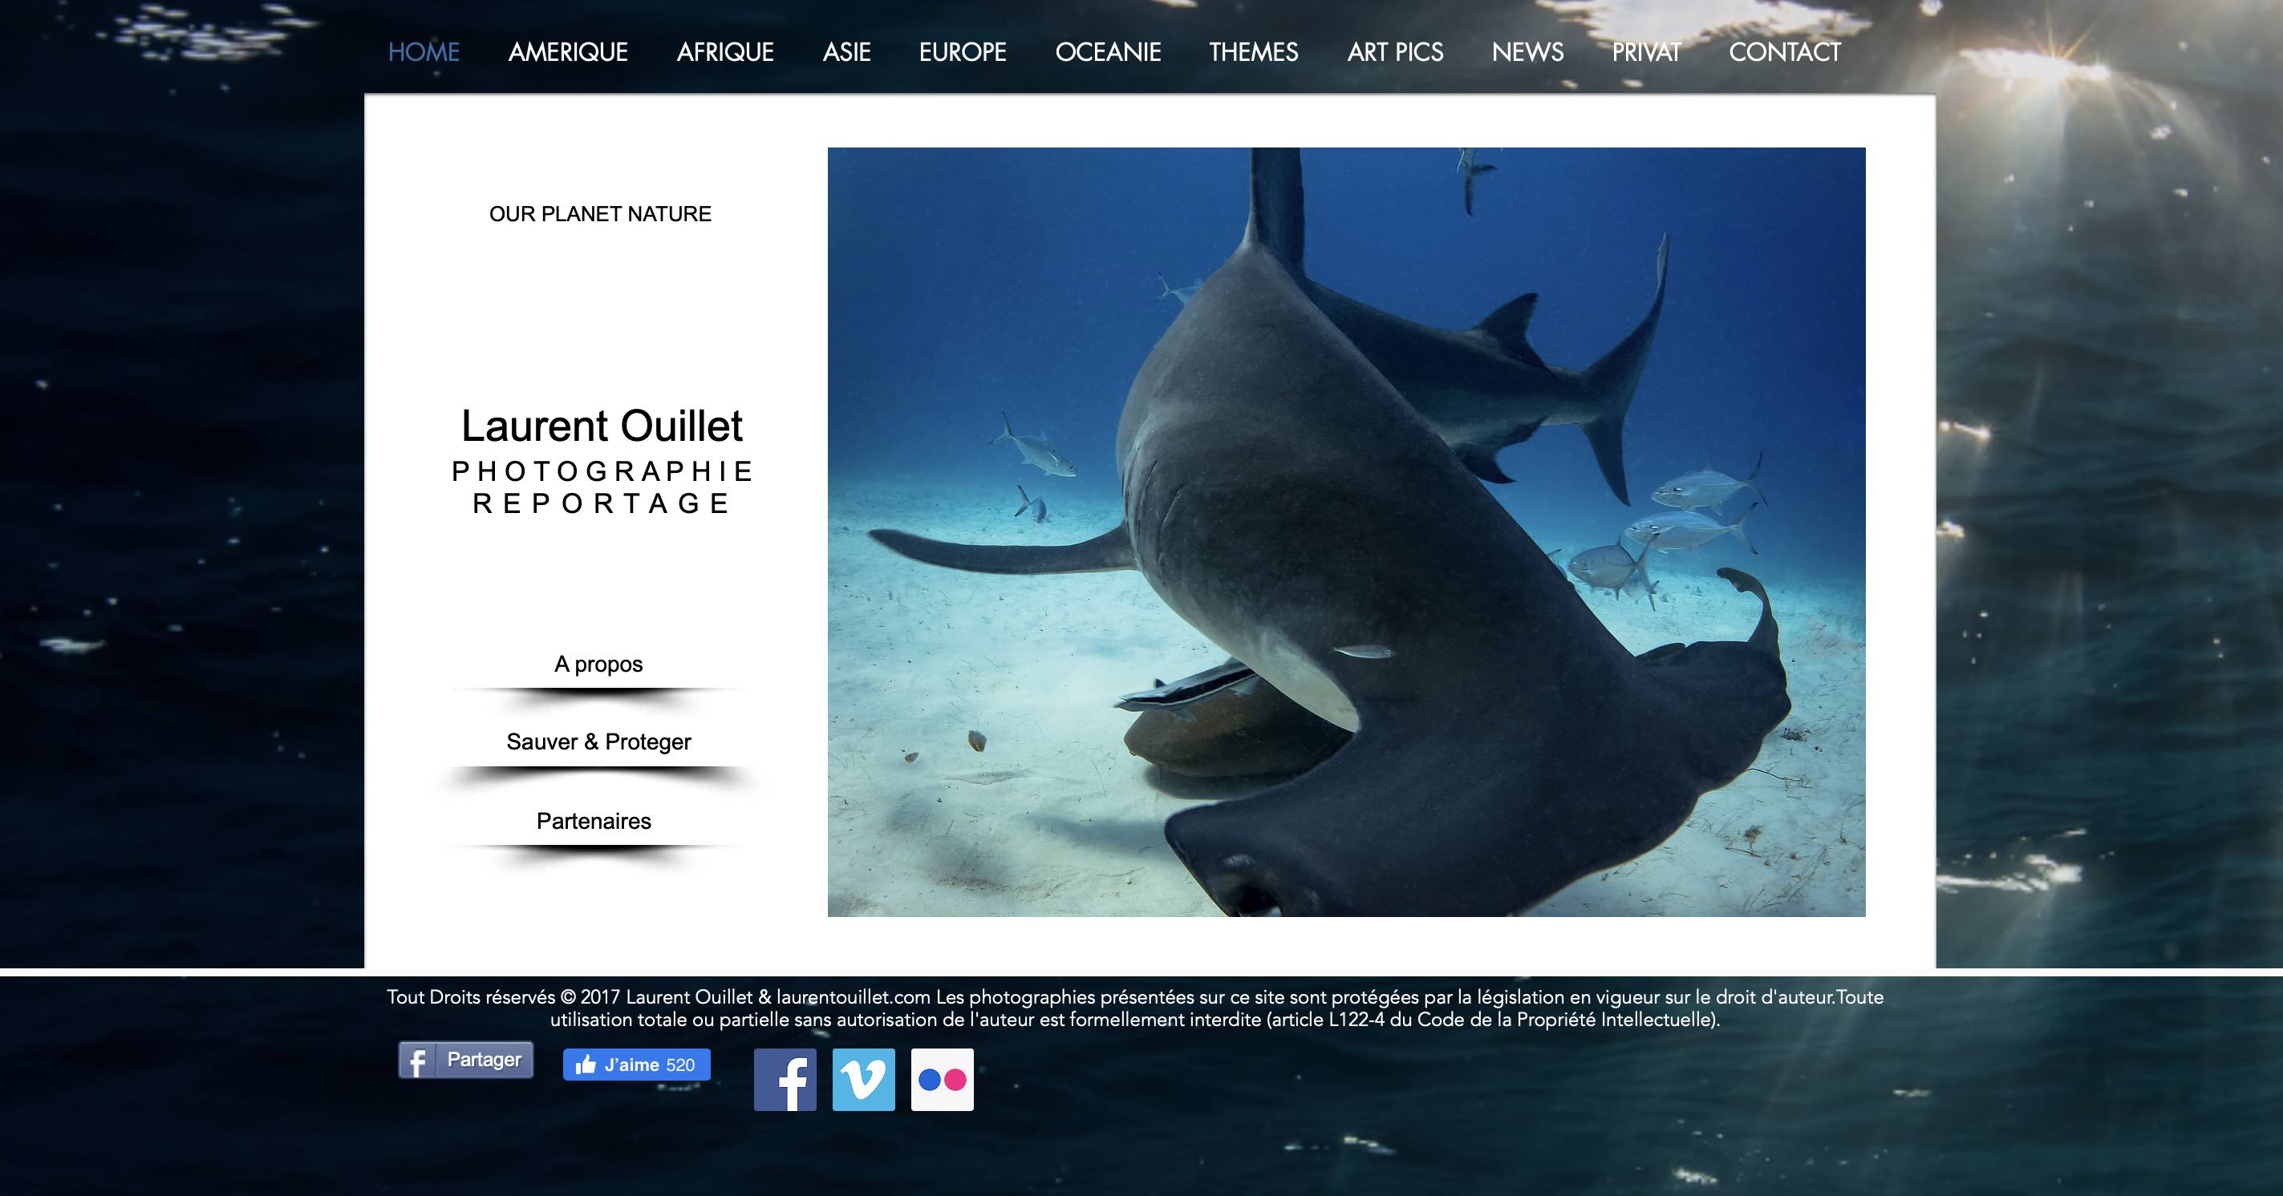Click the REPORTAGE subtitle text
Screen dimensions: 2283x1196
point(602,503)
